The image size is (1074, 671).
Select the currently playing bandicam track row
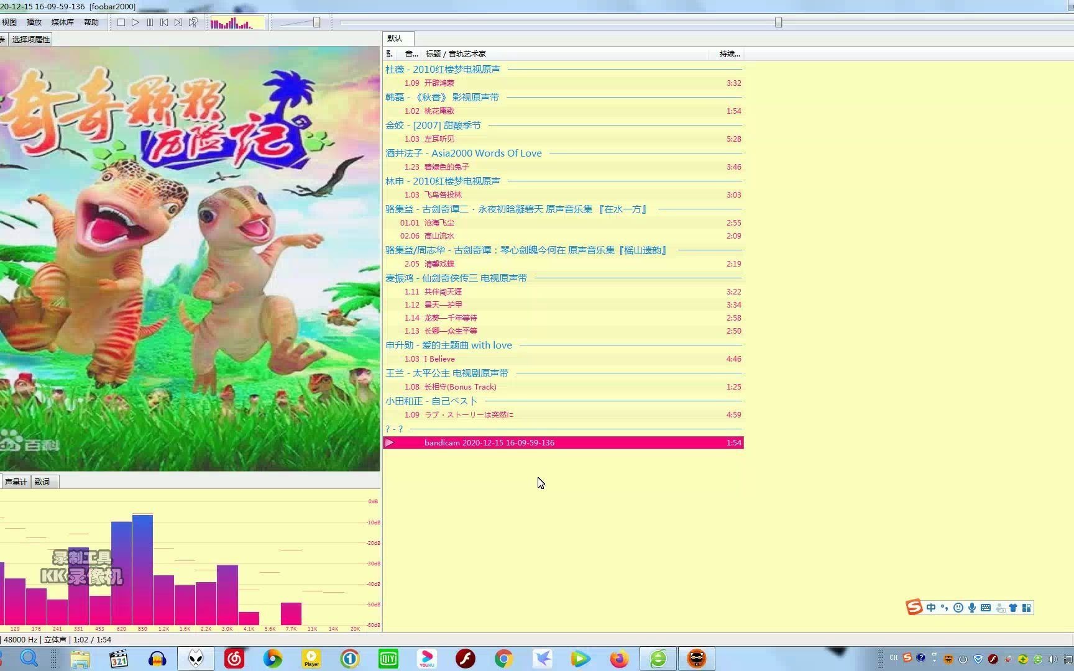pyautogui.click(x=563, y=443)
